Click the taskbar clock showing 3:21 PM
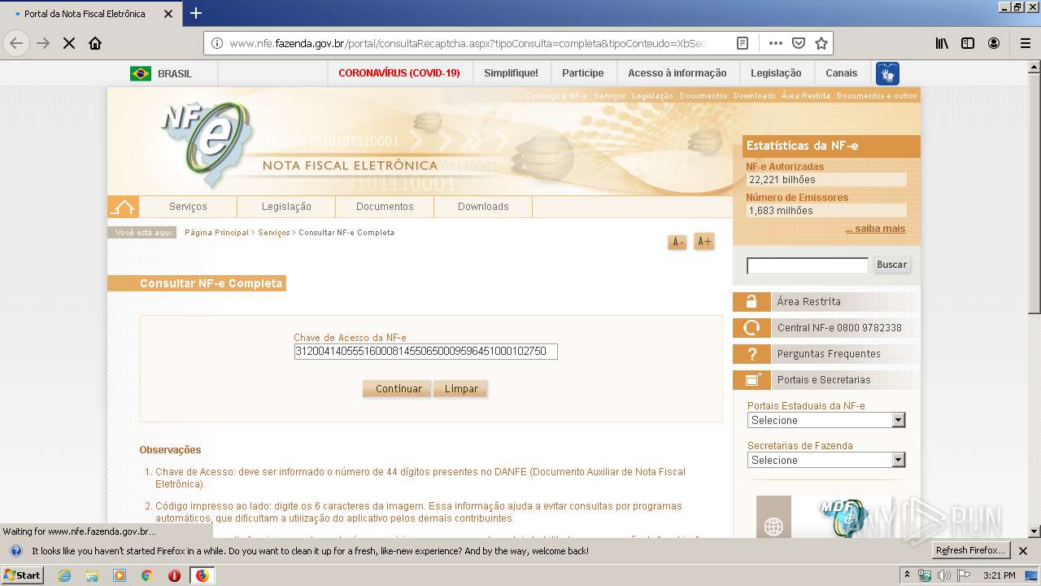 999,575
